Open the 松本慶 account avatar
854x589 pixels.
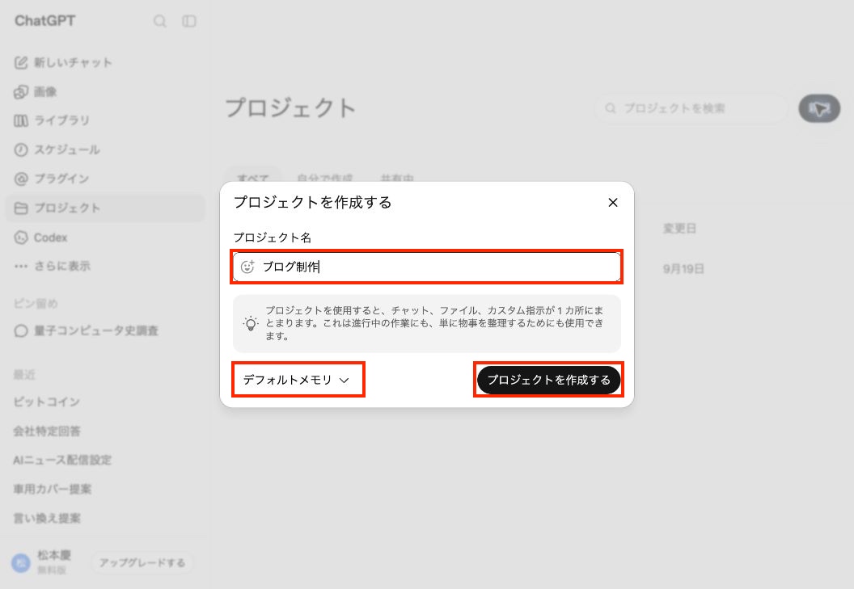pyautogui.click(x=21, y=562)
